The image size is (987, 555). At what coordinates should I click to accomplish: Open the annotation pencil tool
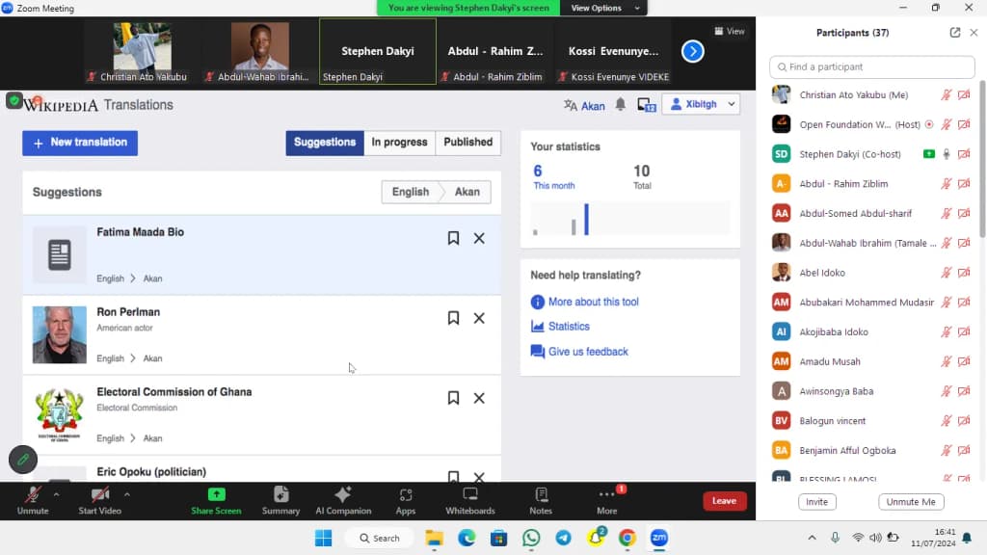click(x=23, y=460)
